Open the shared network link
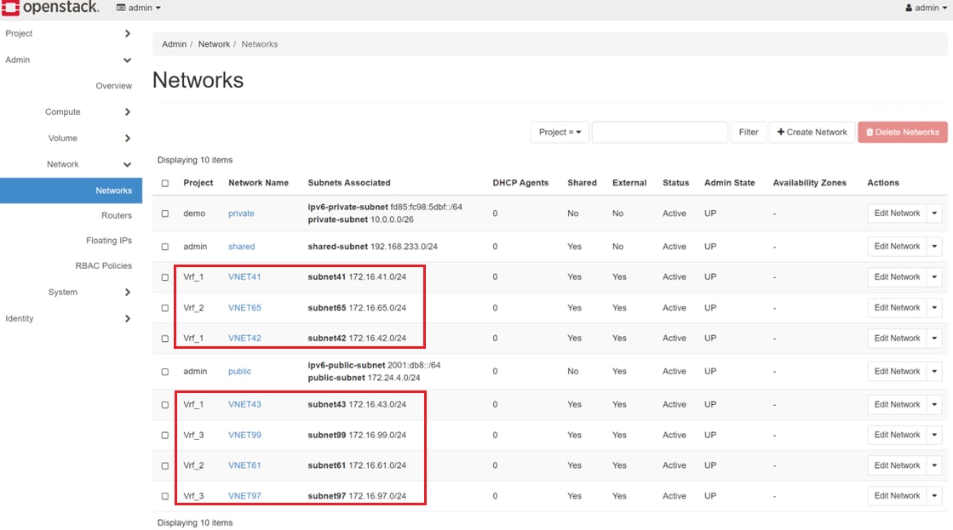The height and width of the screenshot is (530, 953). point(241,247)
